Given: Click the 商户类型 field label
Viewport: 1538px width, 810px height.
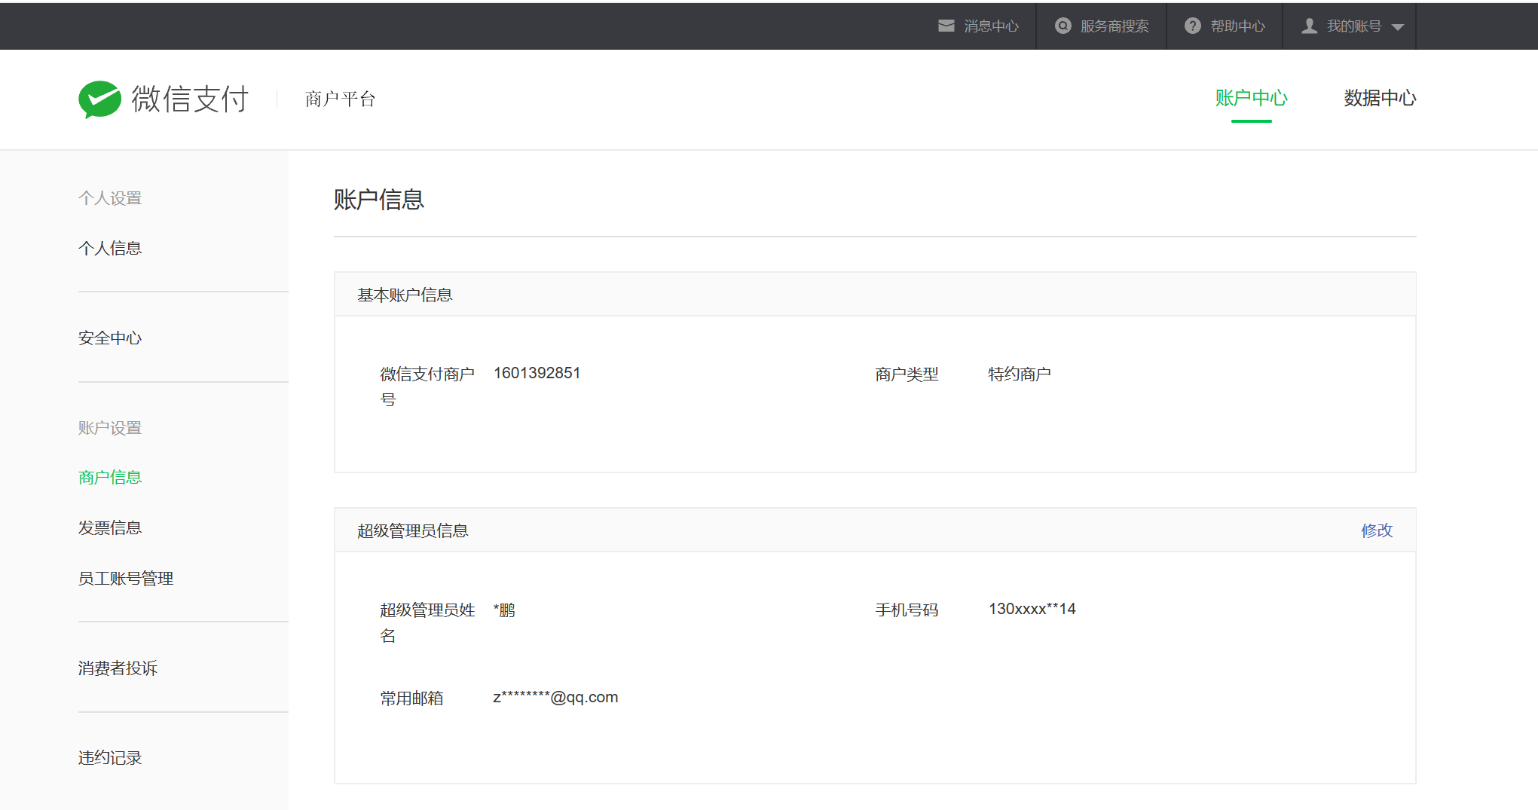Looking at the screenshot, I should (907, 374).
